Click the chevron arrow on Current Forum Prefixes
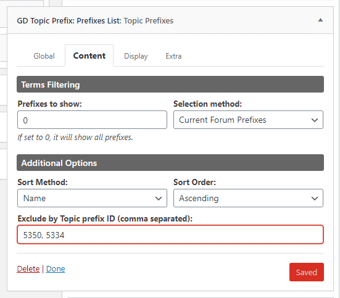The image size is (340, 298). [x=315, y=120]
